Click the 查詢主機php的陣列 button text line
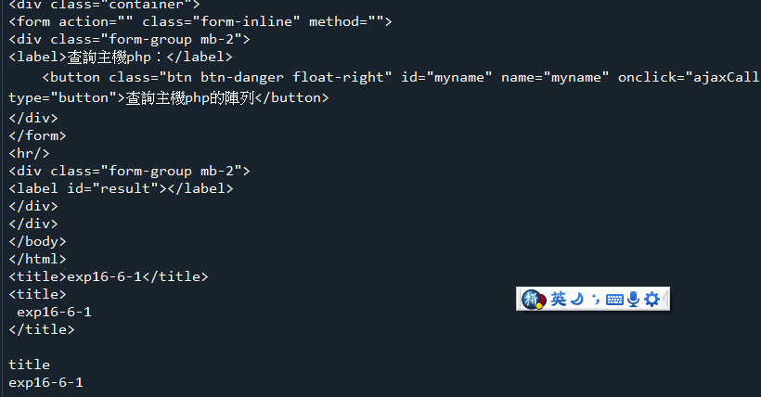Image resolution: width=761 pixels, height=397 pixels. coord(168,98)
